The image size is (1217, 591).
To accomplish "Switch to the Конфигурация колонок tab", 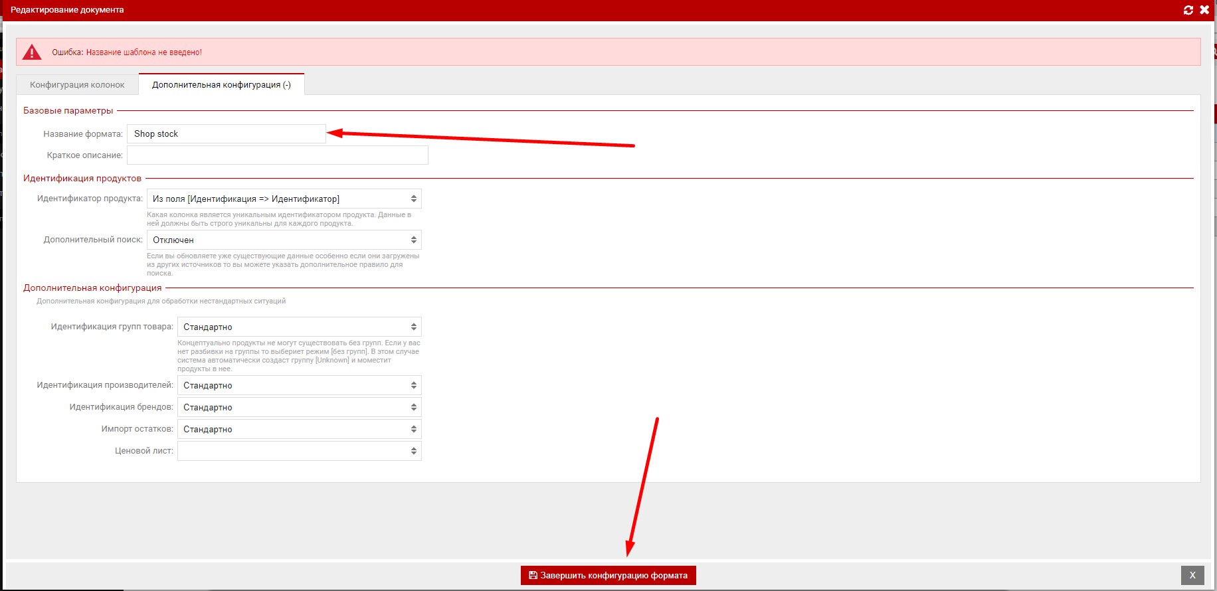I will coord(77,84).
